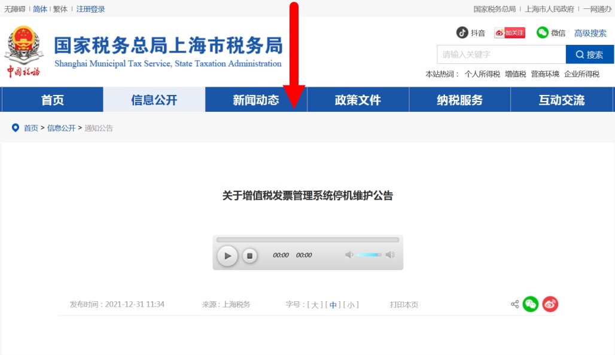The height and width of the screenshot is (355, 615).
Task: Open 国家税务总局 link in top bar
Action: tap(495, 9)
